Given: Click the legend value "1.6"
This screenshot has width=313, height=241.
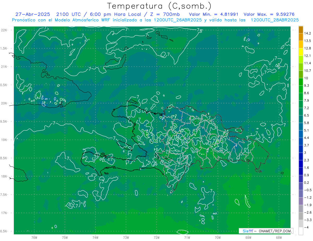Looking at the screenshot, I should pos(307,168).
